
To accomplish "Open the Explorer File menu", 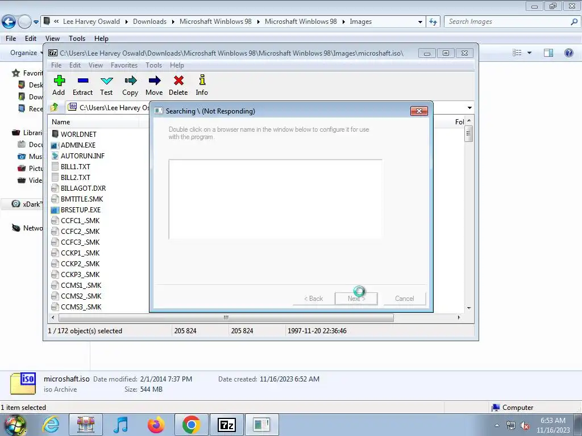I will 11,38.
